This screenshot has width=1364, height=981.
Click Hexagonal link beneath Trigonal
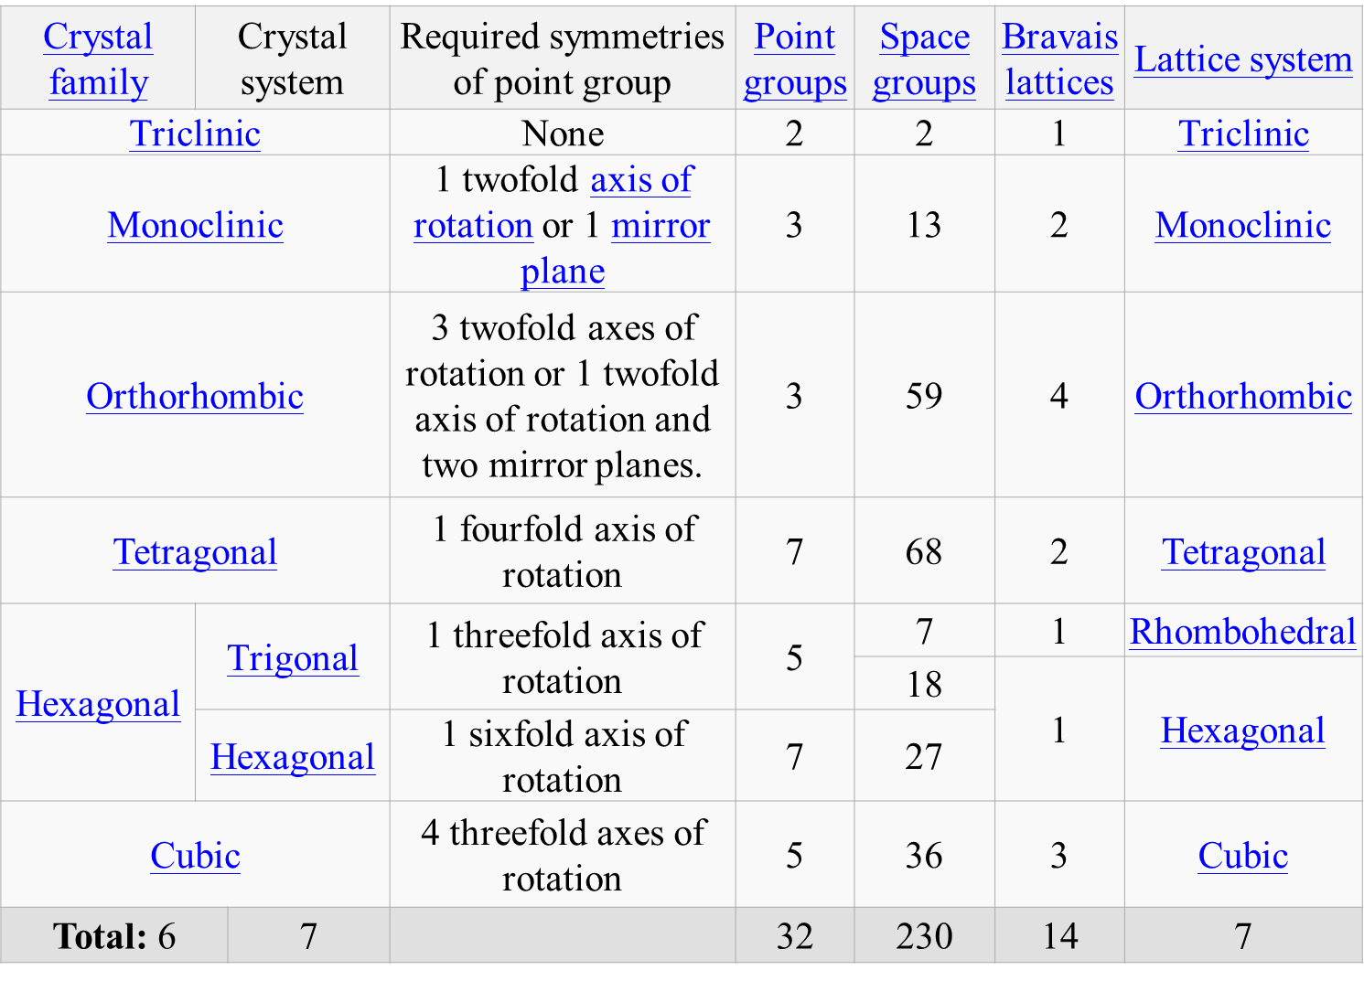[x=293, y=757]
